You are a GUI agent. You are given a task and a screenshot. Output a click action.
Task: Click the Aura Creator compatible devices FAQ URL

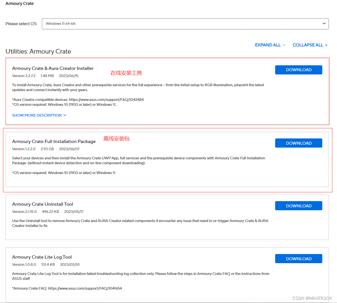[106, 100]
